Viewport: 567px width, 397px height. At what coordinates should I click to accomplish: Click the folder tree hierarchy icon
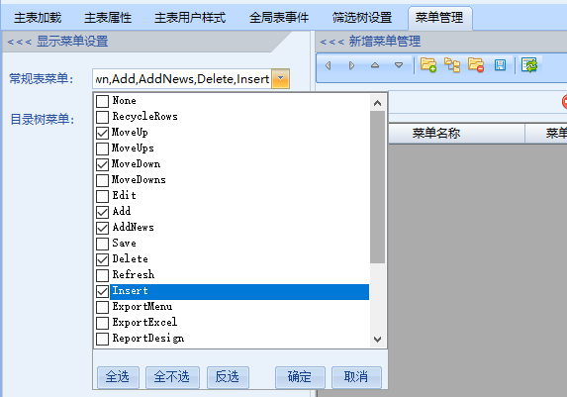pos(452,65)
